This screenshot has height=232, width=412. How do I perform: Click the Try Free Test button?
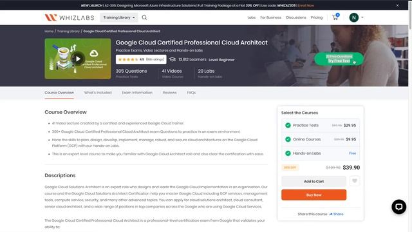pyautogui.click(x=339, y=59)
